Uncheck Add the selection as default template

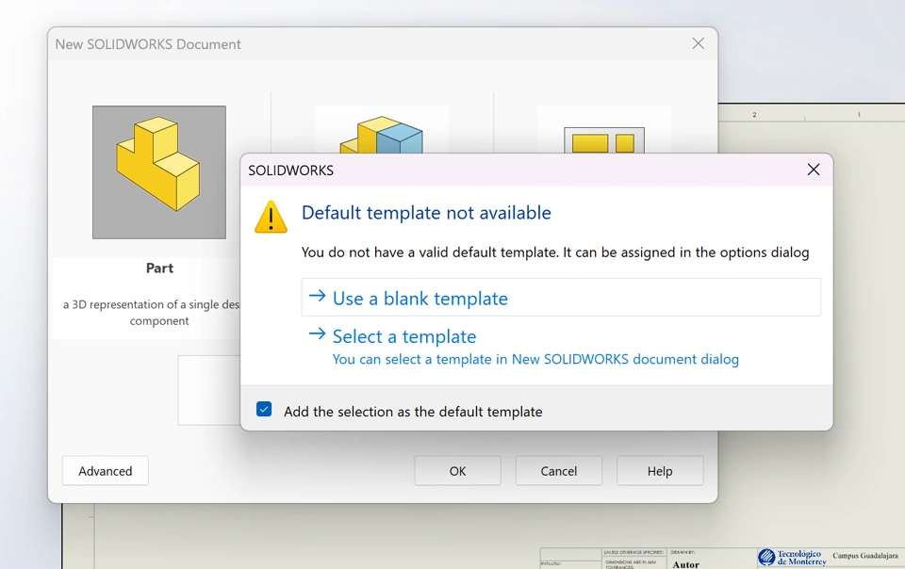click(264, 409)
